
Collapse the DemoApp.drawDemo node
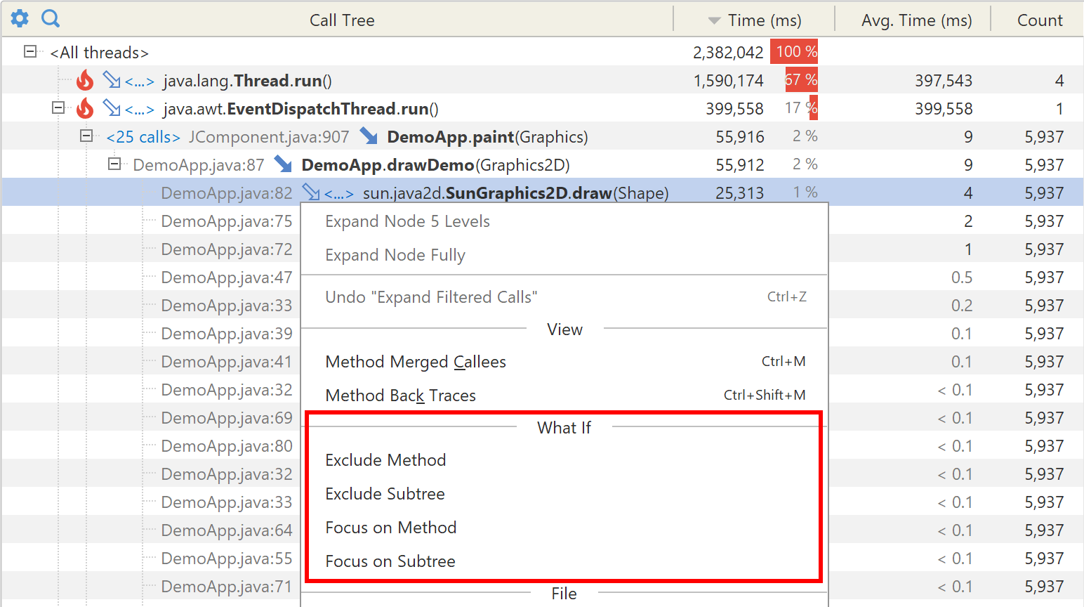[114, 164]
